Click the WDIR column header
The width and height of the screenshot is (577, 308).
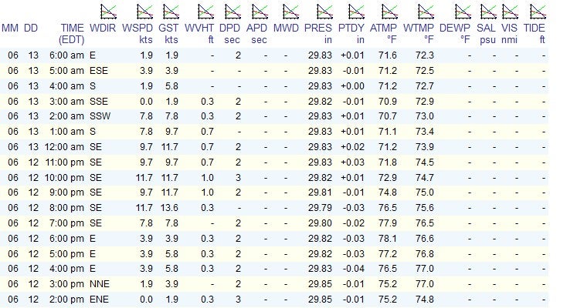pyautogui.click(x=103, y=28)
